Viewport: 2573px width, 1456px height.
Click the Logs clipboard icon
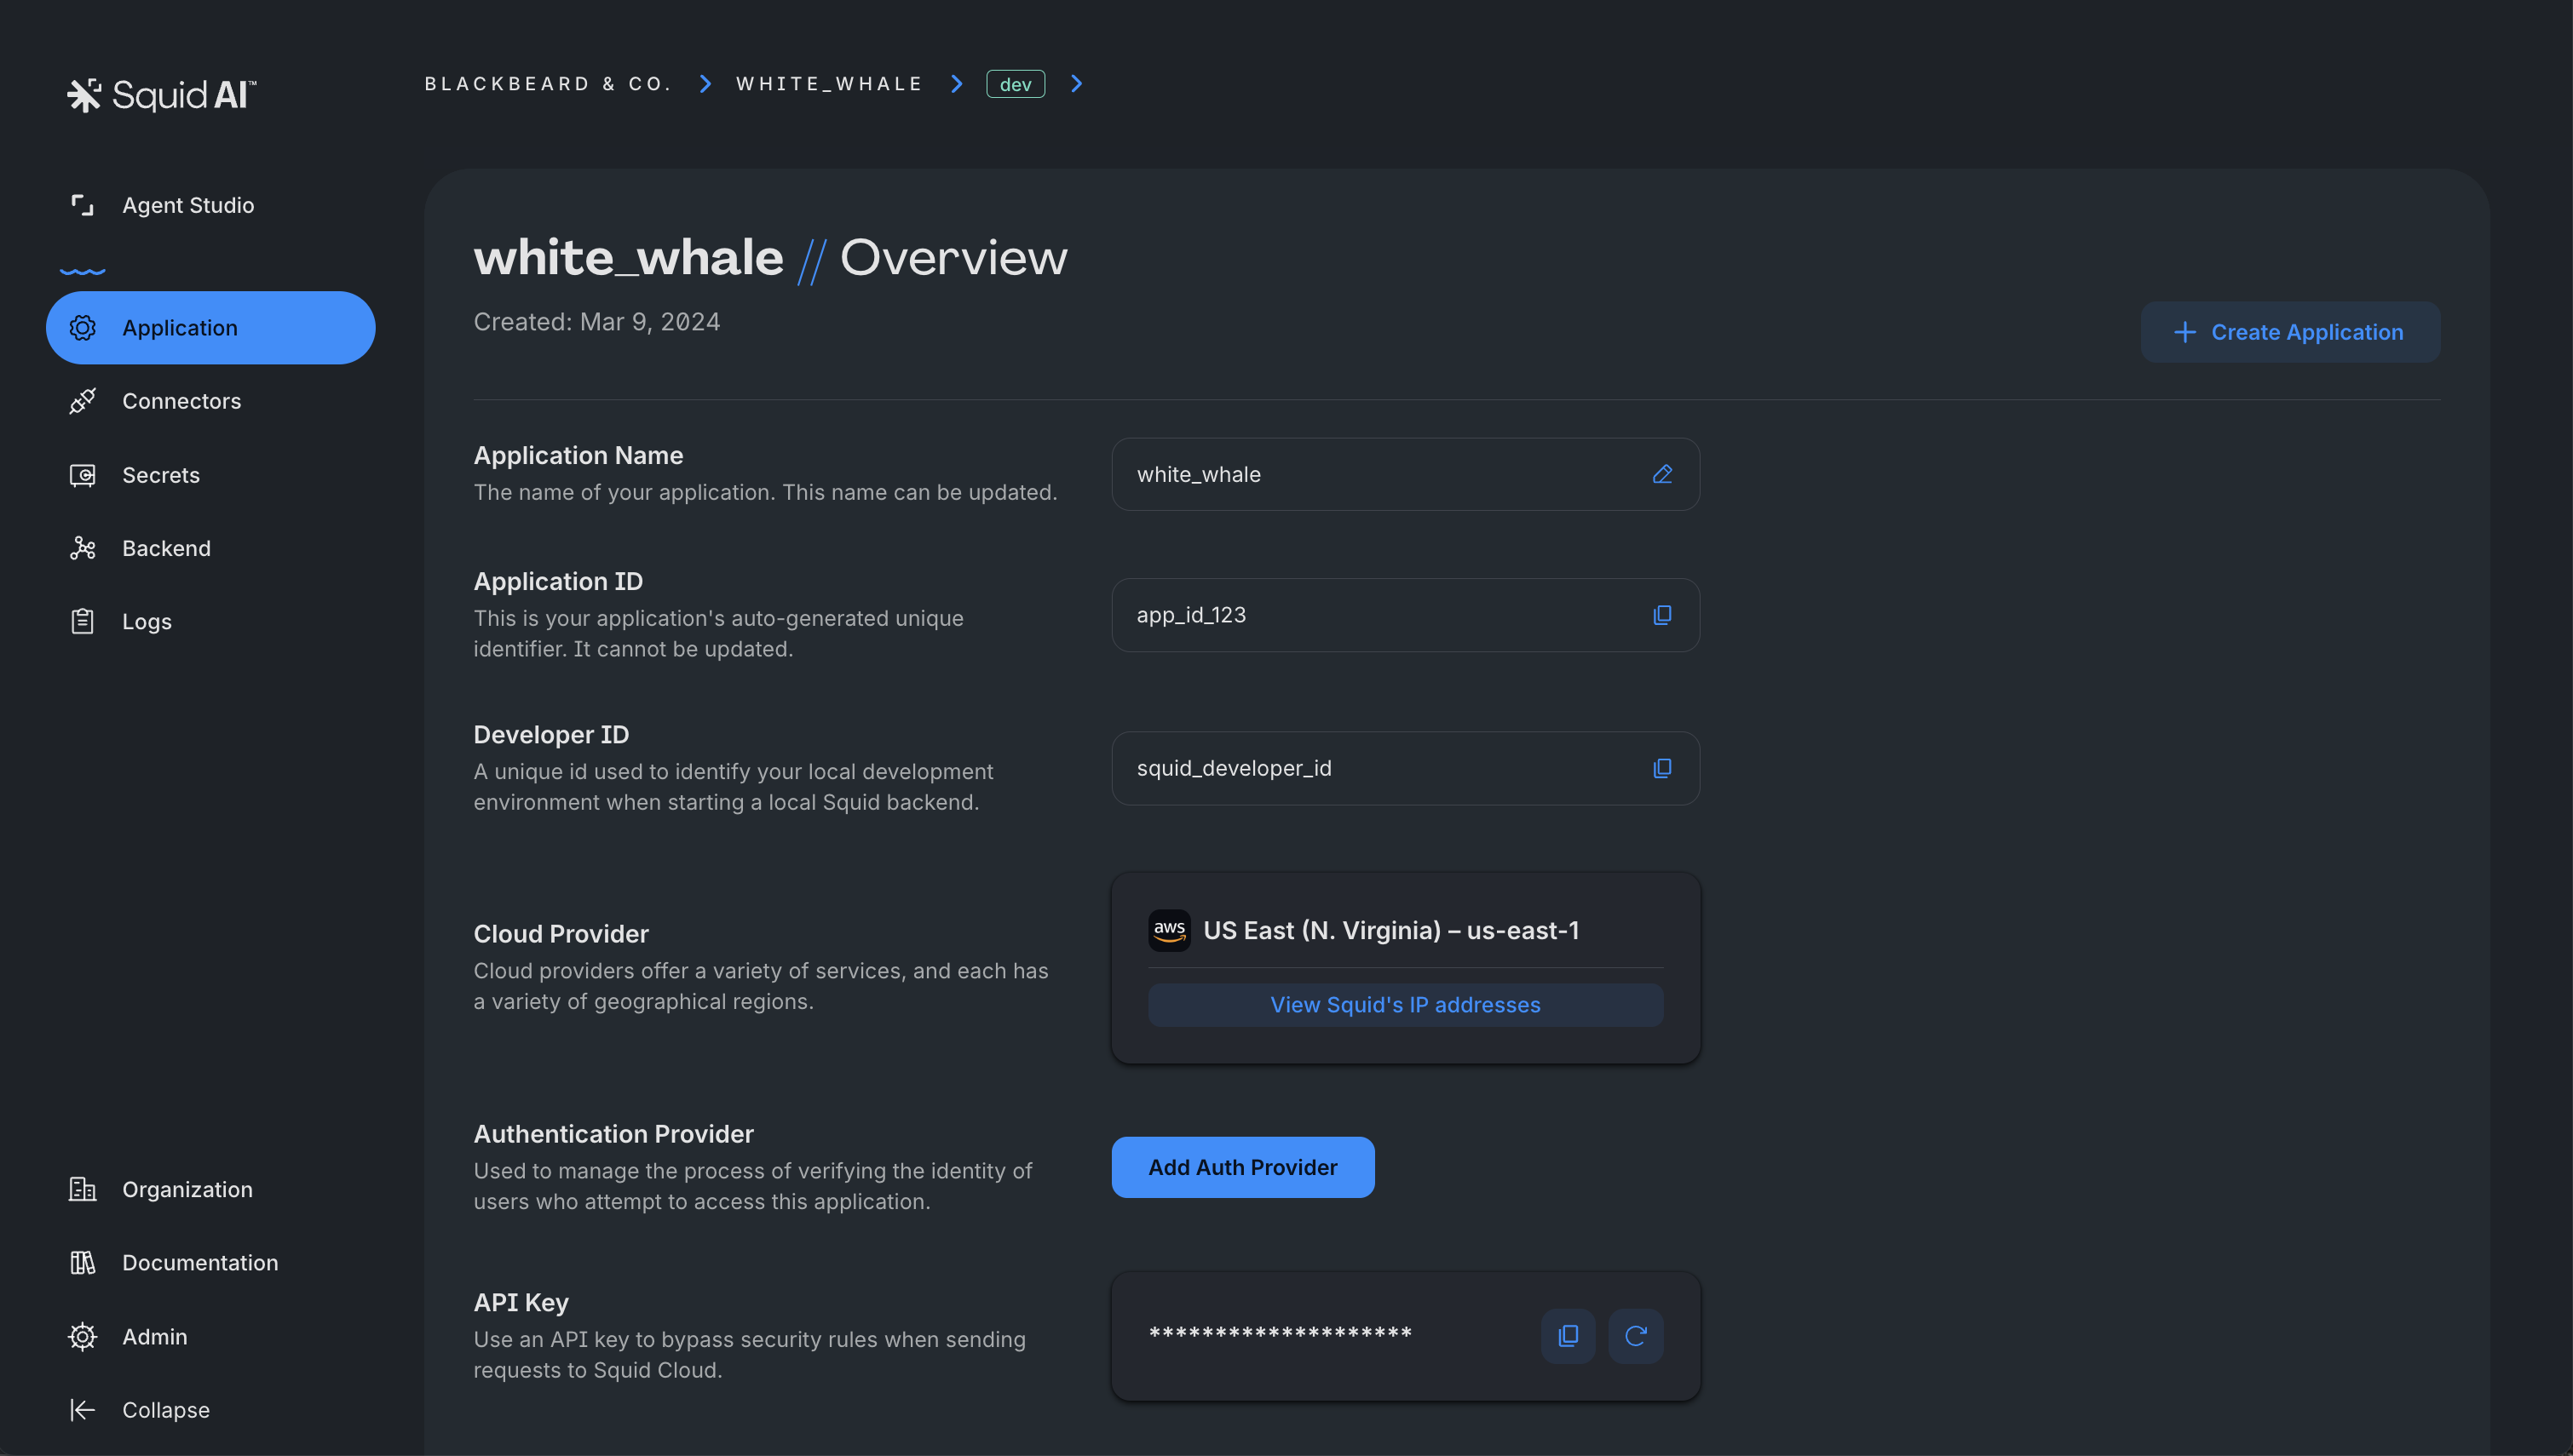point(82,621)
